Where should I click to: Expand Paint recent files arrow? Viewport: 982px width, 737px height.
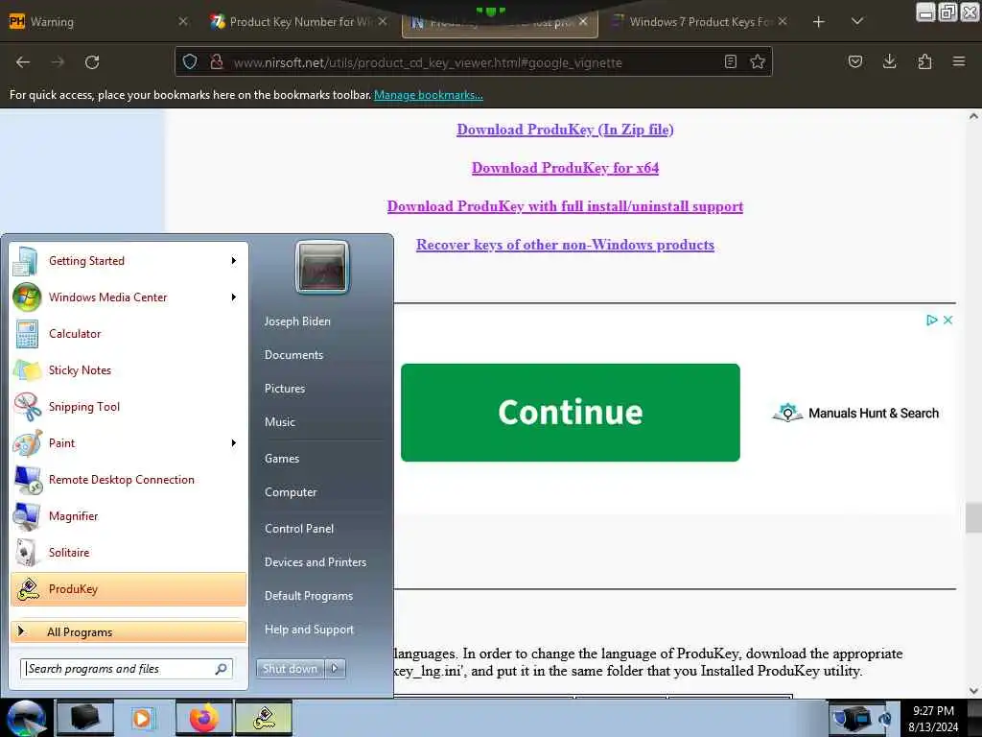tap(234, 443)
